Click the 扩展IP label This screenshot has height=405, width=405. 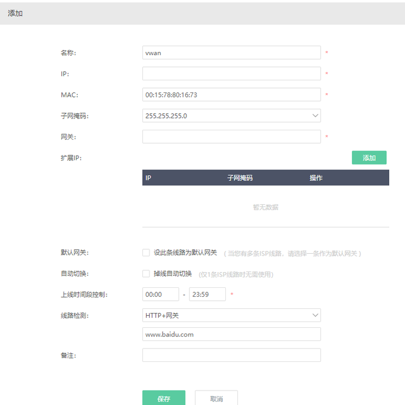coord(71,158)
